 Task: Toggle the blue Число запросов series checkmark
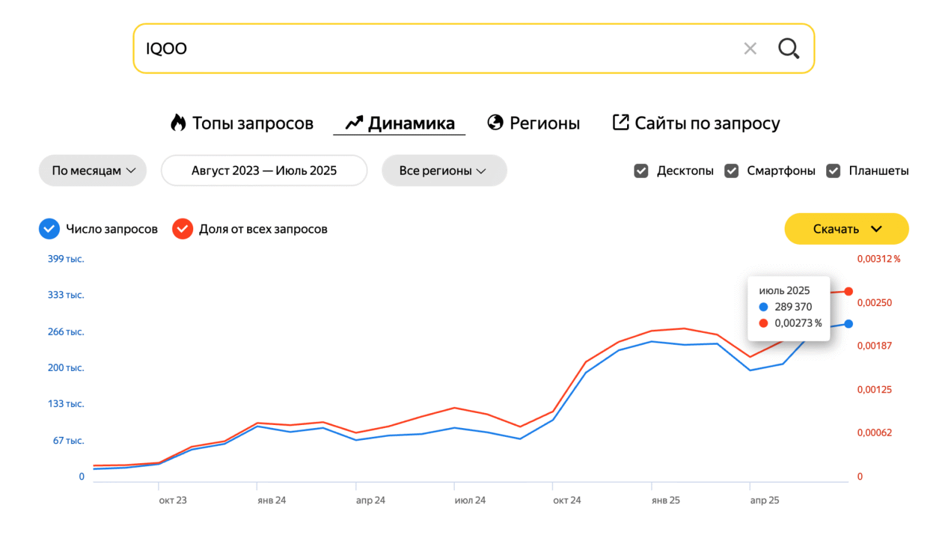(49, 229)
